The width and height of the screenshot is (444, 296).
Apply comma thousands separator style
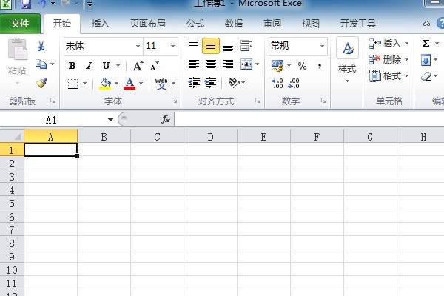pyautogui.click(x=320, y=66)
